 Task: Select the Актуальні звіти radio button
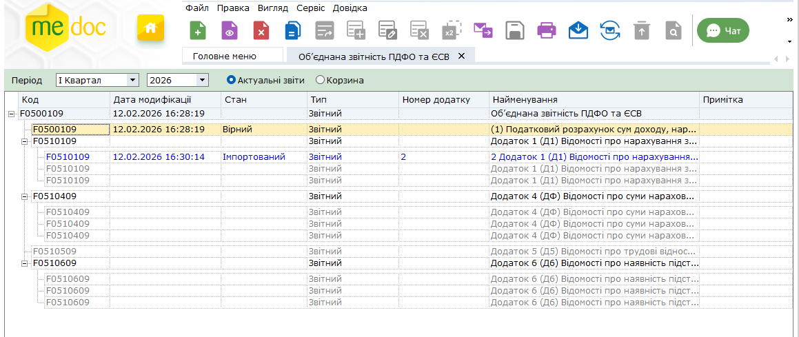(x=231, y=80)
